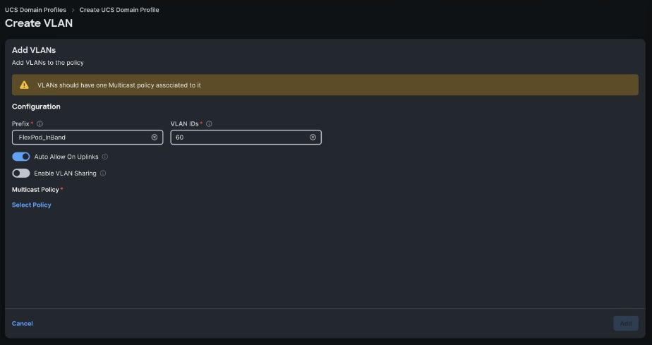Click the warning triangle icon
The image size is (652, 345).
pos(24,85)
